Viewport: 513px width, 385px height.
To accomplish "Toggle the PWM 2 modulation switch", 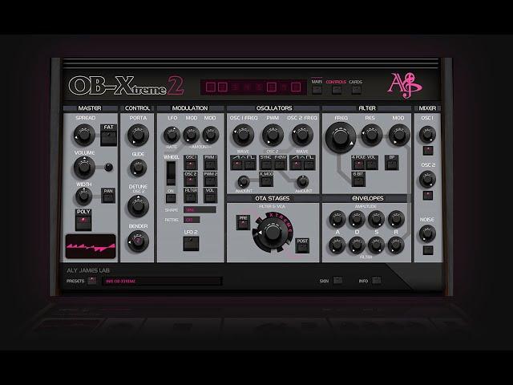I will 210,179.
